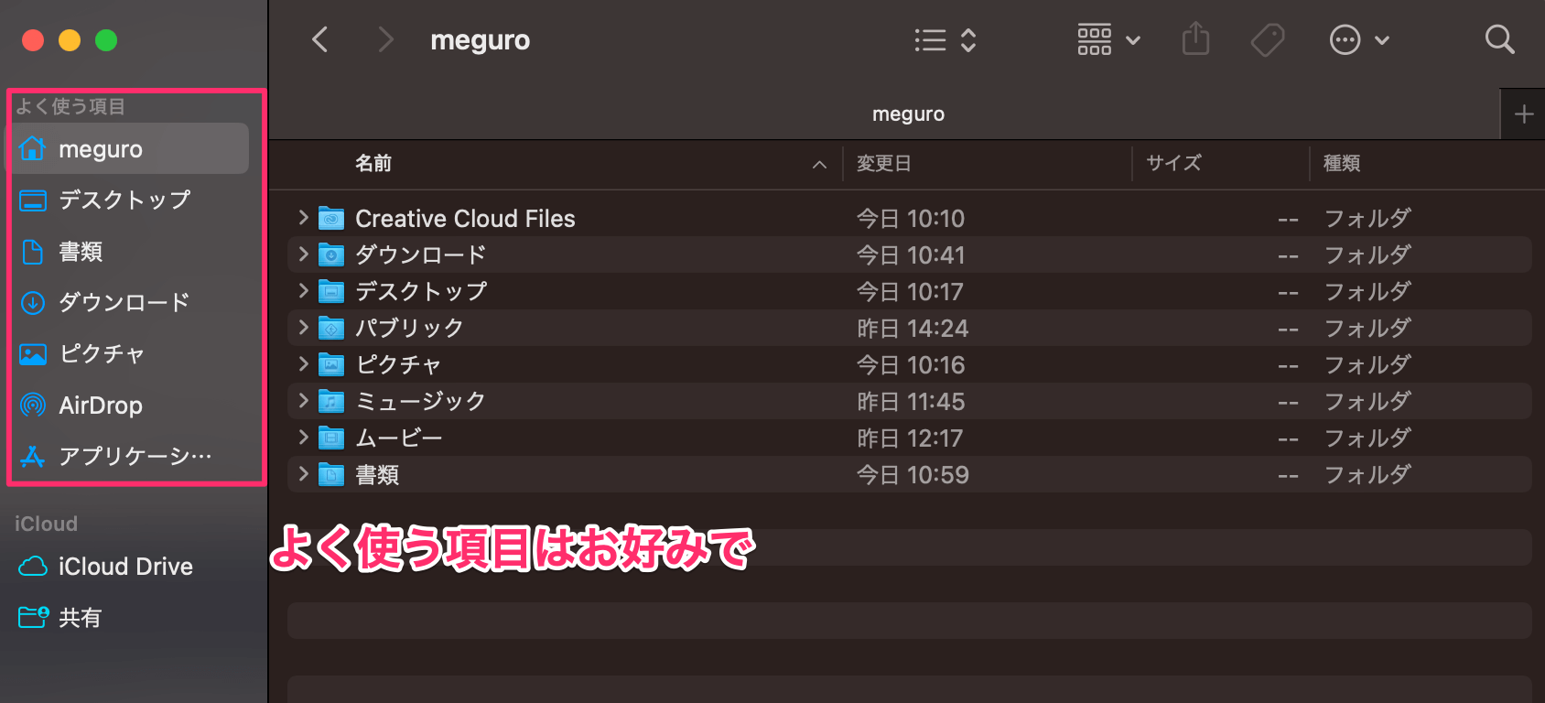Image resolution: width=1545 pixels, height=703 pixels.
Task: Expand the ミュージック folder row
Action: [303, 401]
